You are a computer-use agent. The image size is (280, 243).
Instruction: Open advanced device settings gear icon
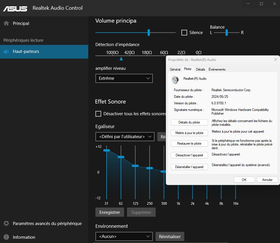click(6, 224)
